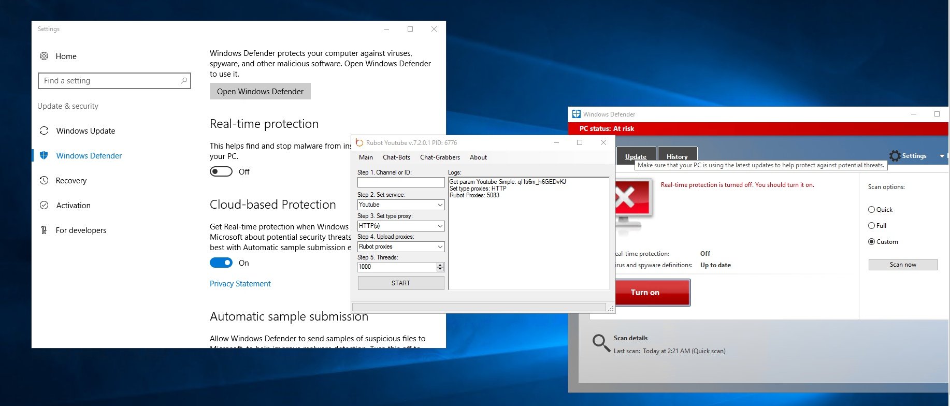Switch to the History tab in Defender

677,156
